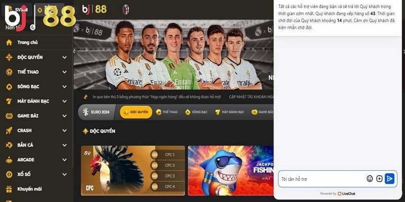Select the EURO 2024 category tab
This screenshot has height=202, width=405.
[x=97, y=112]
